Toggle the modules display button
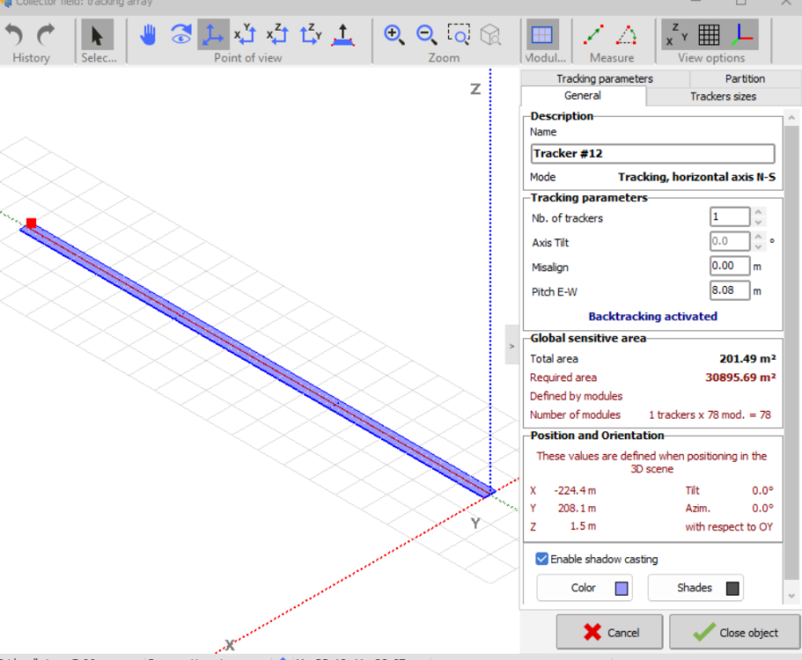 coord(542,35)
